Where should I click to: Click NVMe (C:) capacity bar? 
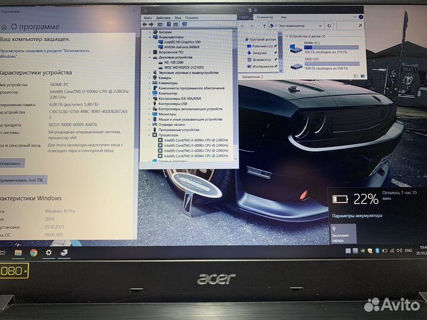332,47
